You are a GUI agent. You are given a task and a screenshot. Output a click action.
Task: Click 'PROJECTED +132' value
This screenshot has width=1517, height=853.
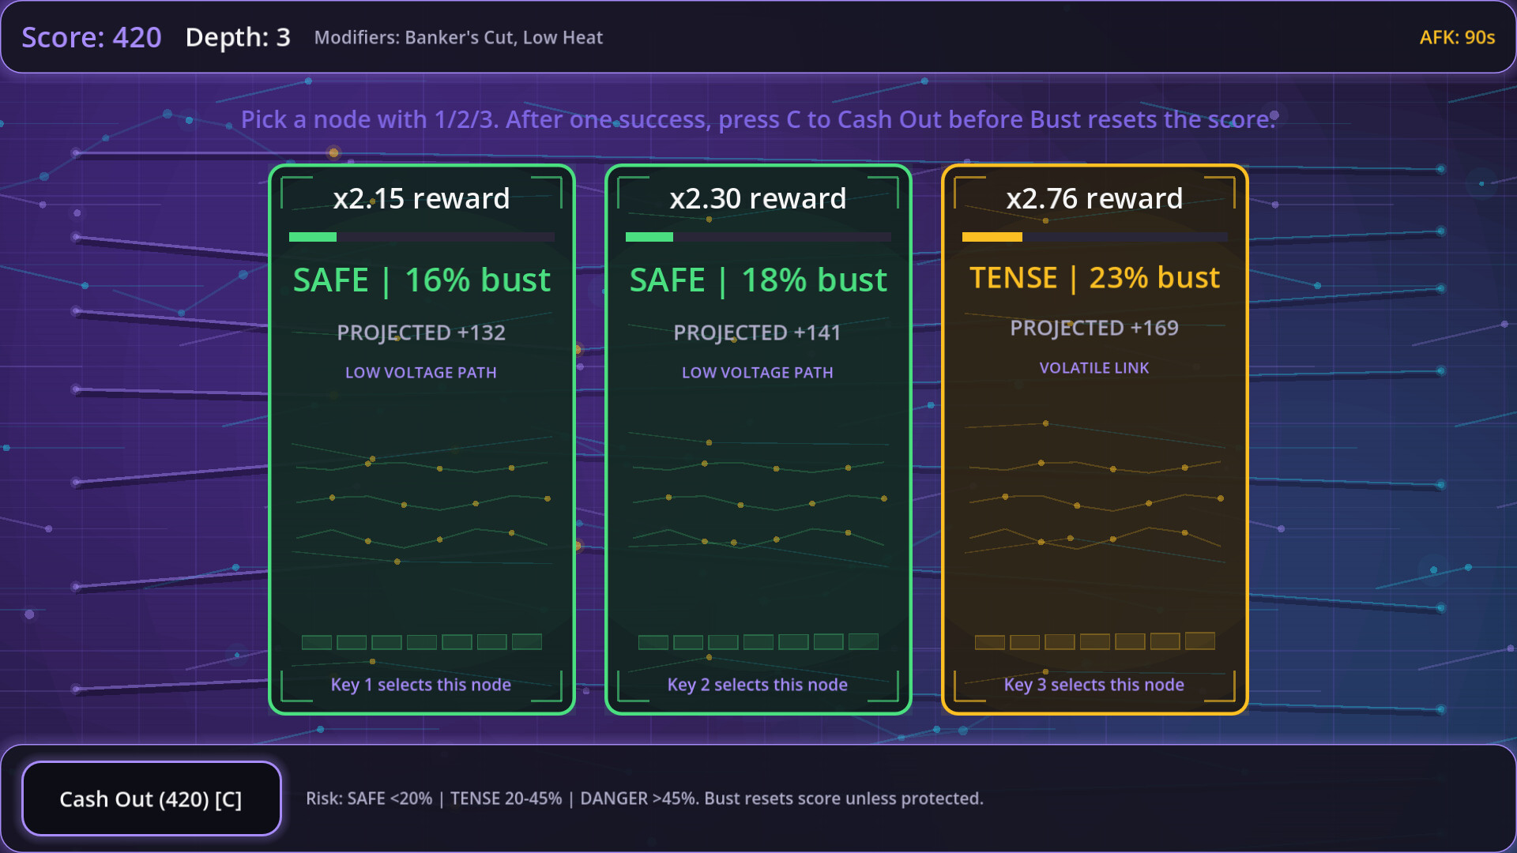[x=421, y=333]
